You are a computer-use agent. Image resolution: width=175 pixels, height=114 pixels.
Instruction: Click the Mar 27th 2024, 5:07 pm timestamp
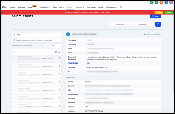(152, 34)
